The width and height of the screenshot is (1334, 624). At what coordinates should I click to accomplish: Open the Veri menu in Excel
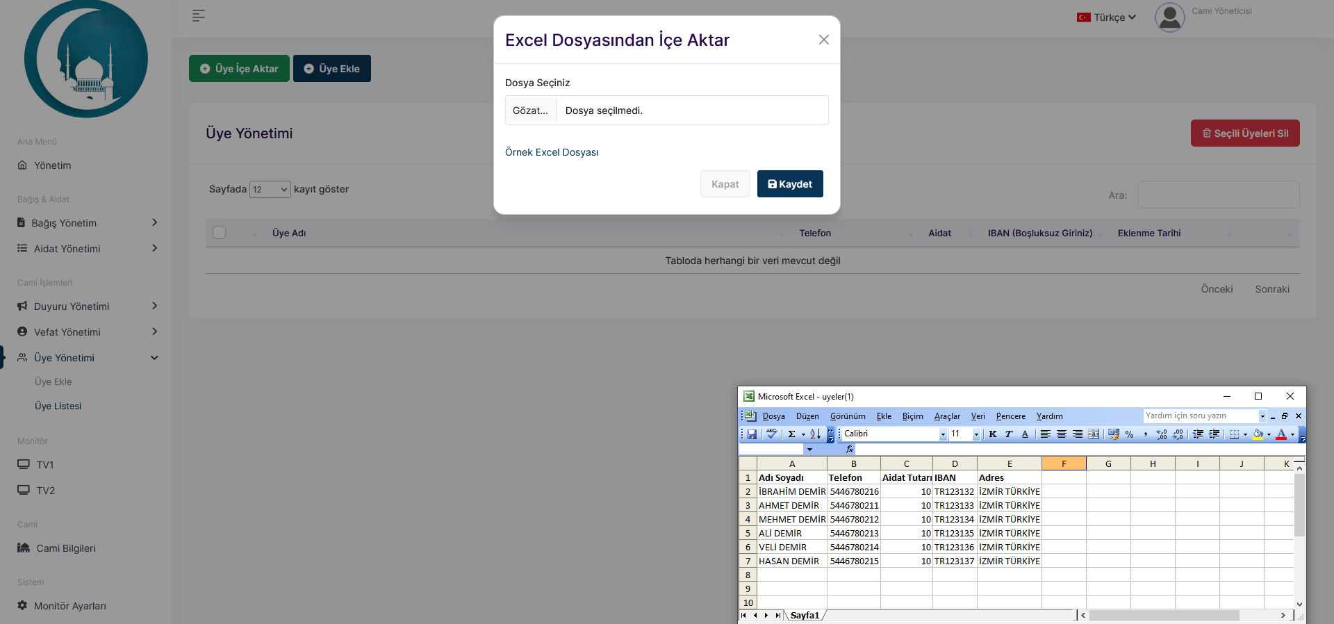click(x=978, y=416)
